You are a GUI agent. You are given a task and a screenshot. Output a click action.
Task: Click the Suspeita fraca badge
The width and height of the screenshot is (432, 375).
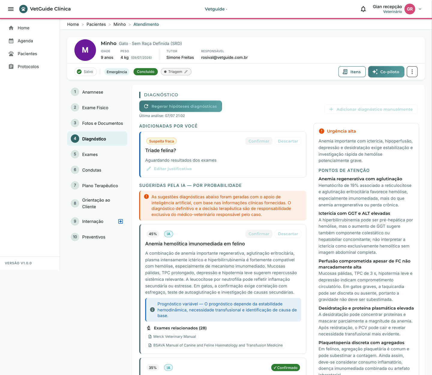pos(161,141)
